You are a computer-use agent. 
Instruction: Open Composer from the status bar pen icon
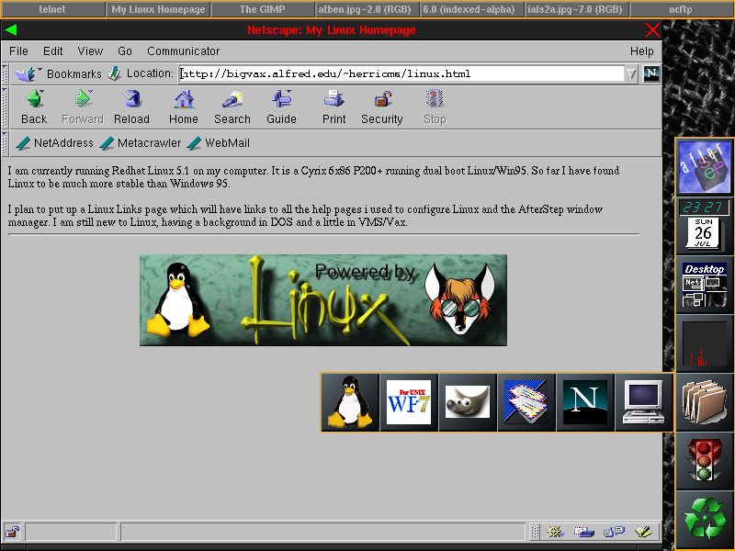click(x=644, y=532)
